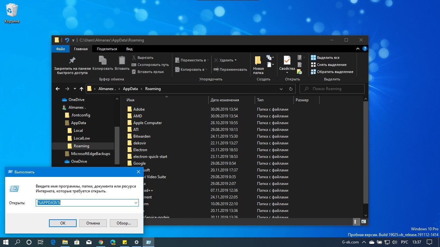Open Run dialog Открыть combo box arrow
Viewport: 440px width, 247px height.
coord(136,203)
